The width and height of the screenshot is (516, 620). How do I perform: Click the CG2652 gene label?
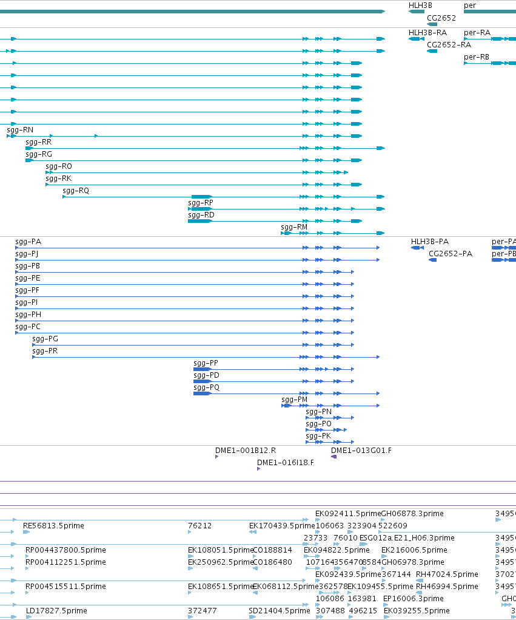(441, 18)
